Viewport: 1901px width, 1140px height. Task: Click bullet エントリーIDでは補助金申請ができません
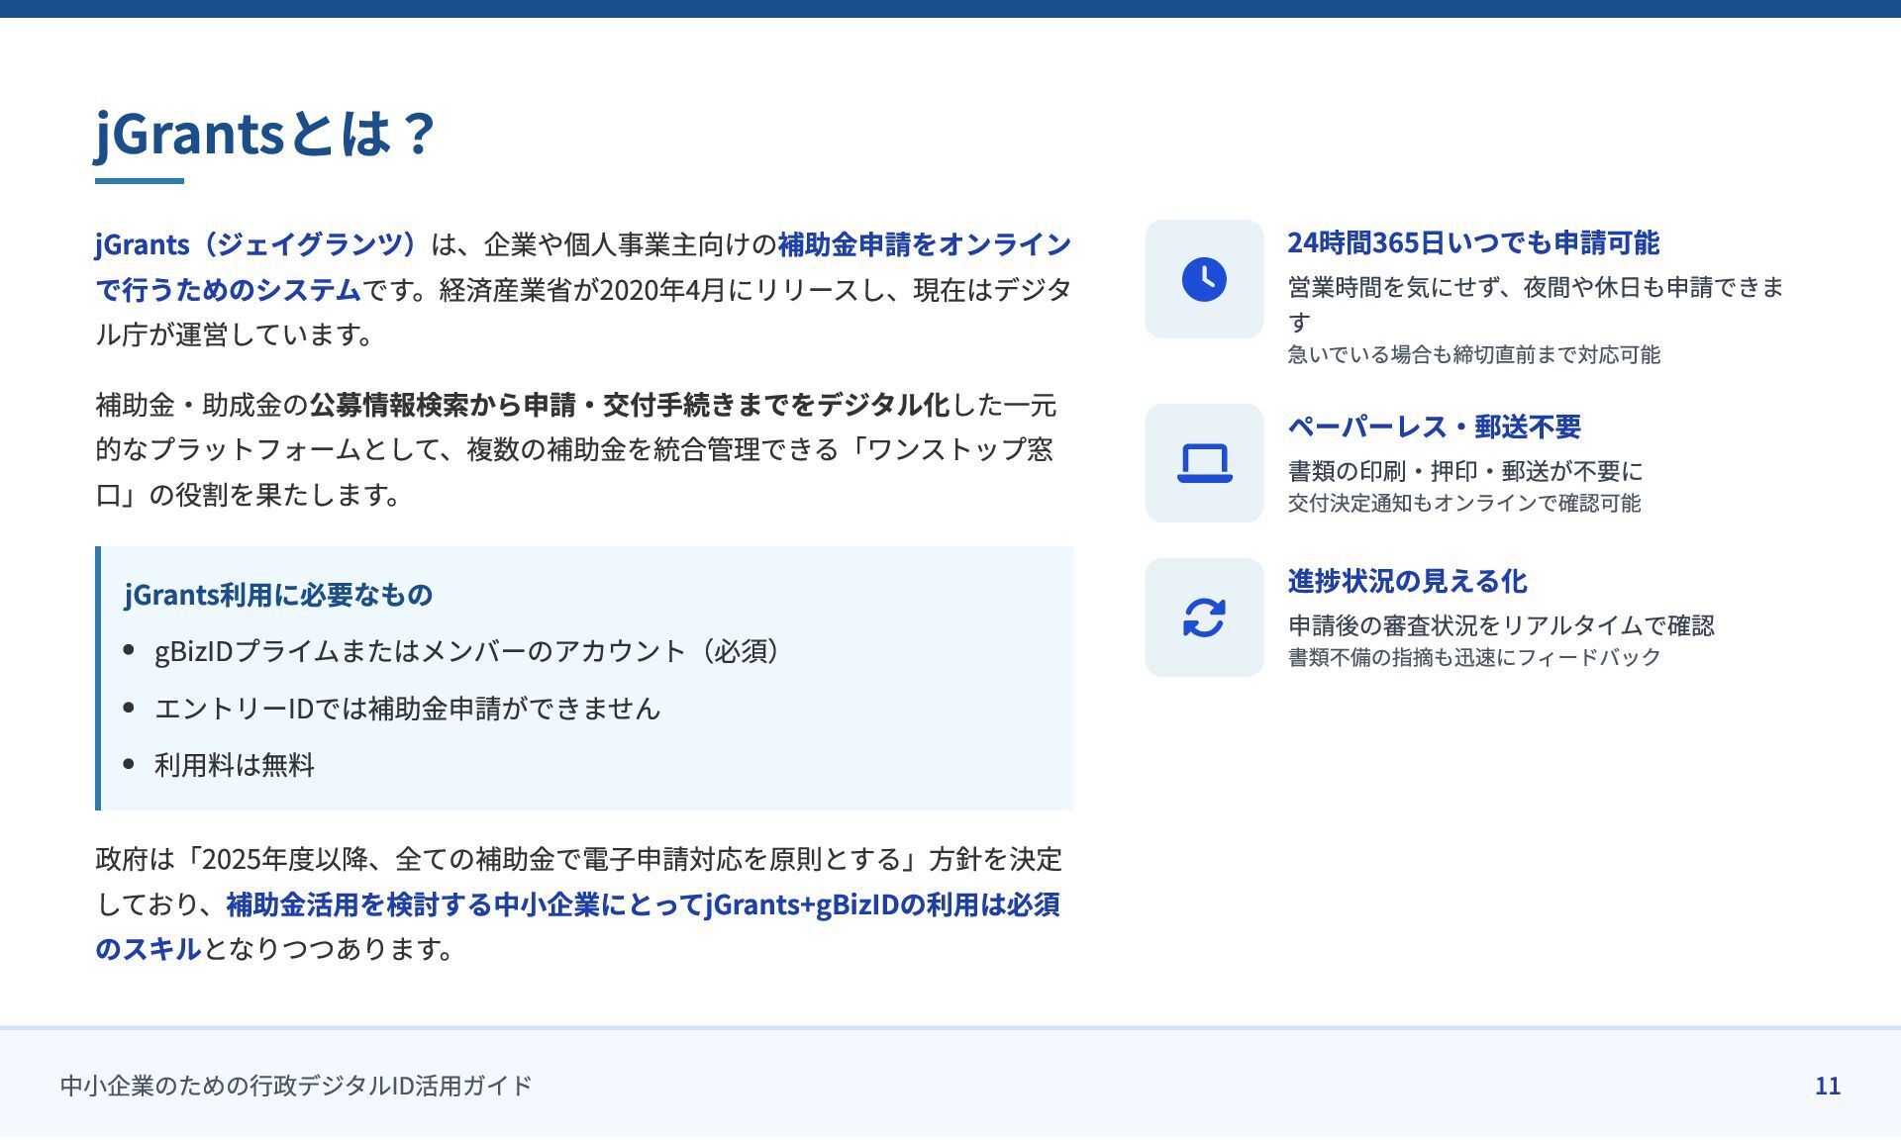[x=407, y=709]
